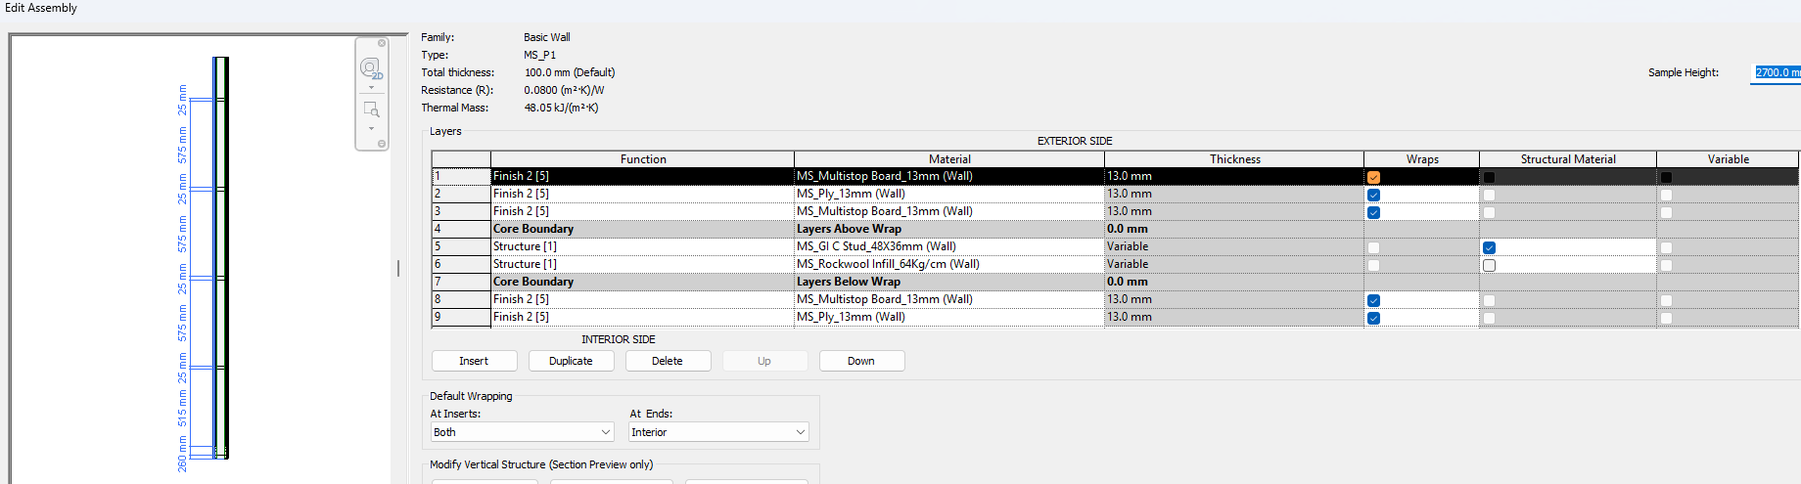The height and width of the screenshot is (484, 1801).
Task: Click row 8 Multistop Board material cell
Action: (x=949, y=300)
